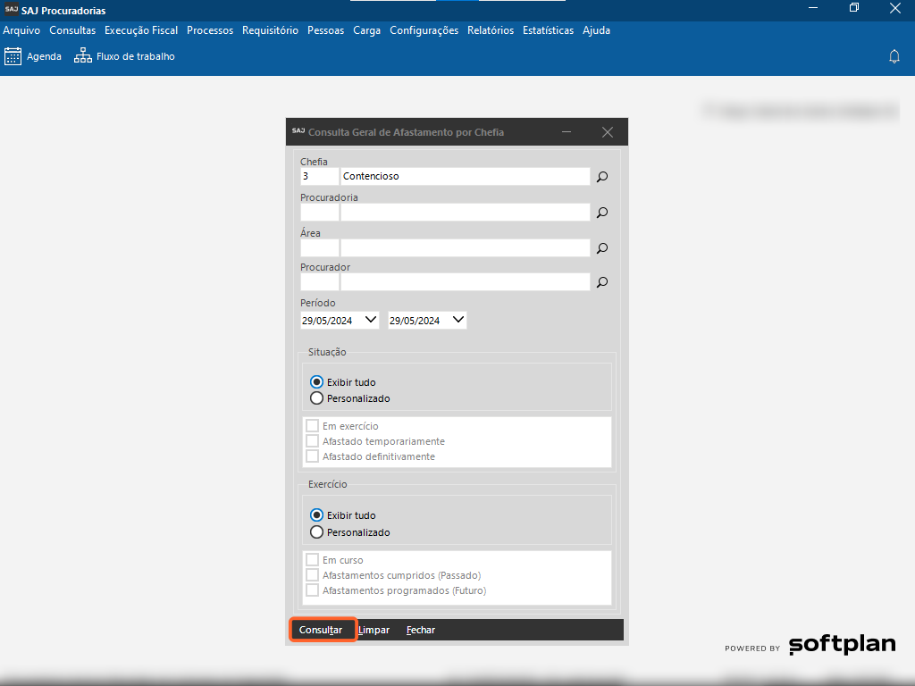The width and height of the screenshot is (915, 686).
Task: Select Personalizado under Situação
Action: click(x=316, y=398)
